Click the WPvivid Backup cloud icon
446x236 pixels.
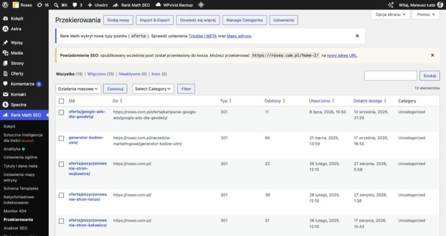[158, 4]
